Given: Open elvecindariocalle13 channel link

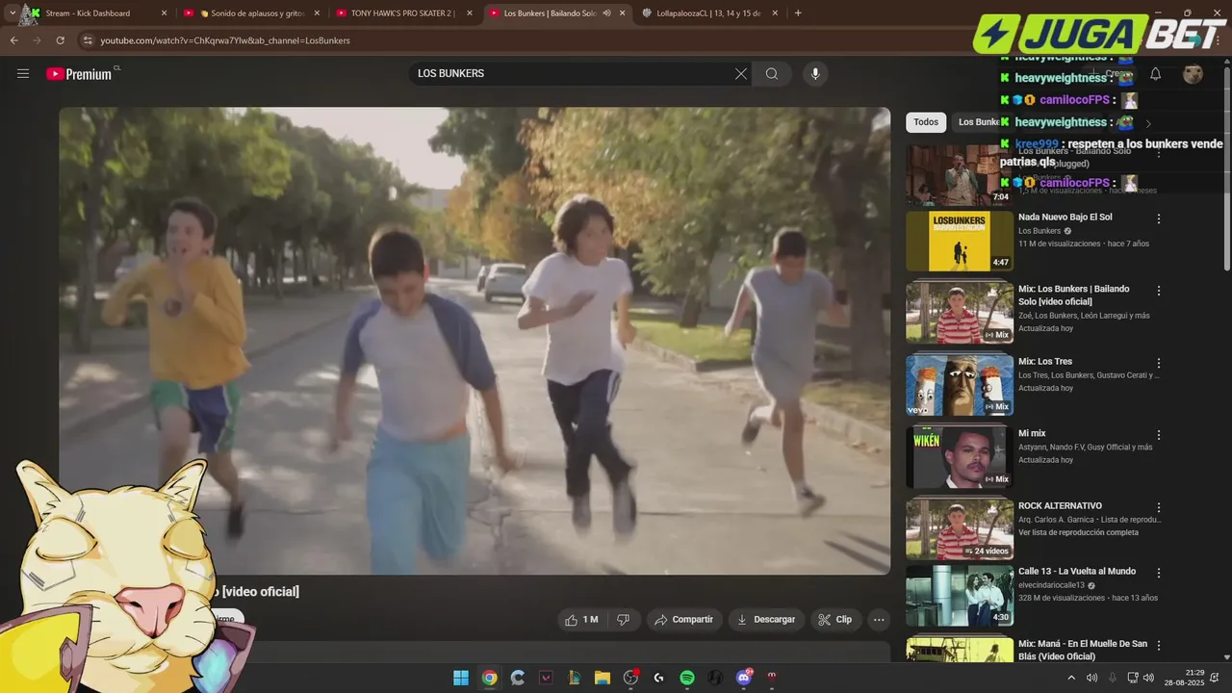Looking at the screenshot, I should pos(1051,585).
